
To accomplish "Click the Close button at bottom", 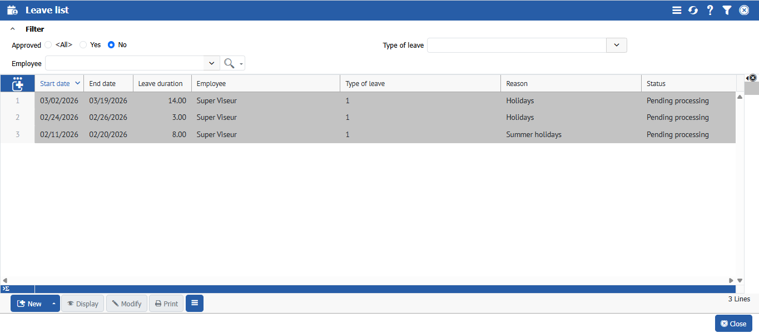I will click(x=733, y=324).
